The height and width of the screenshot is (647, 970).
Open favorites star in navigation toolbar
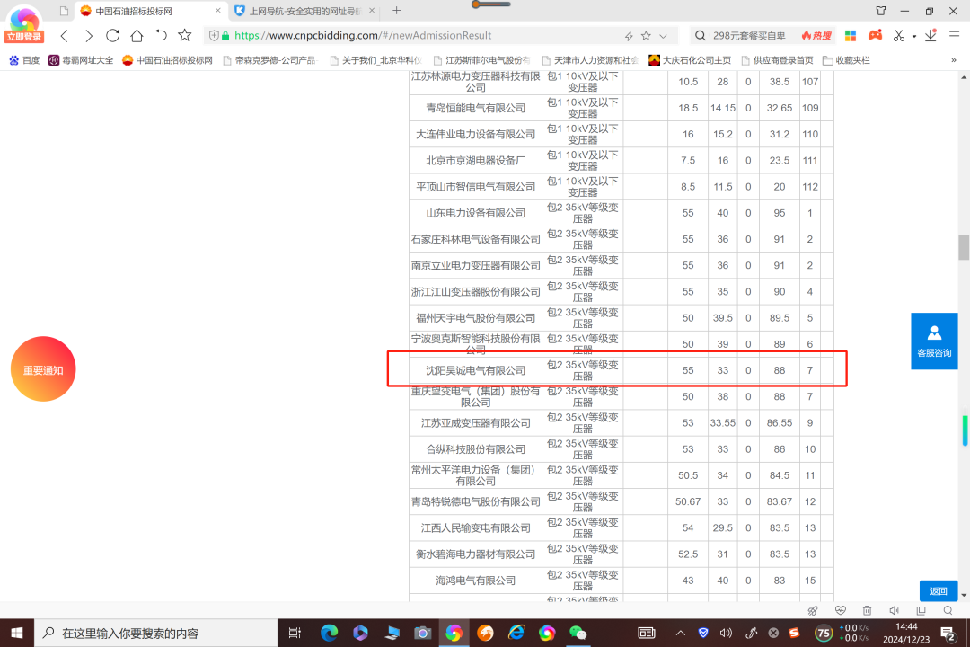(x=184, y=35)
